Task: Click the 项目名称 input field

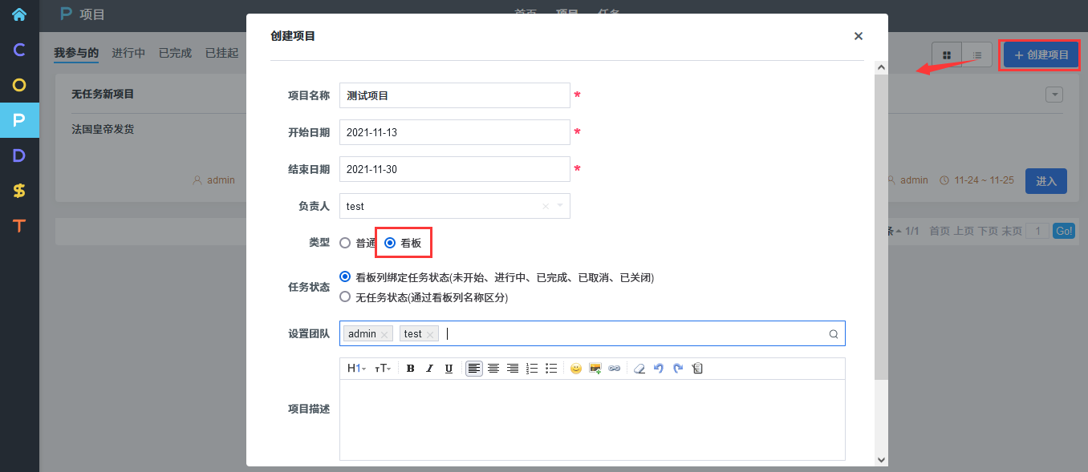Action: [x=454, y=95]
